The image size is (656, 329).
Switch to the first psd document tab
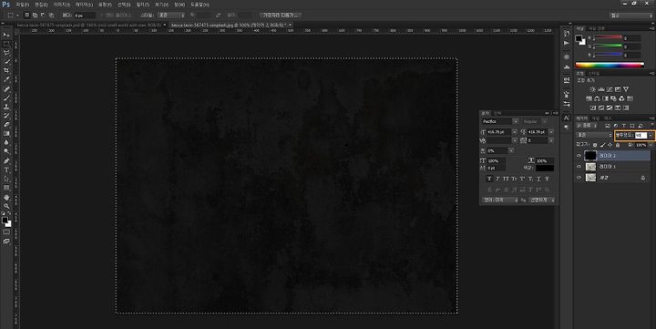click(x=88, y=26)
